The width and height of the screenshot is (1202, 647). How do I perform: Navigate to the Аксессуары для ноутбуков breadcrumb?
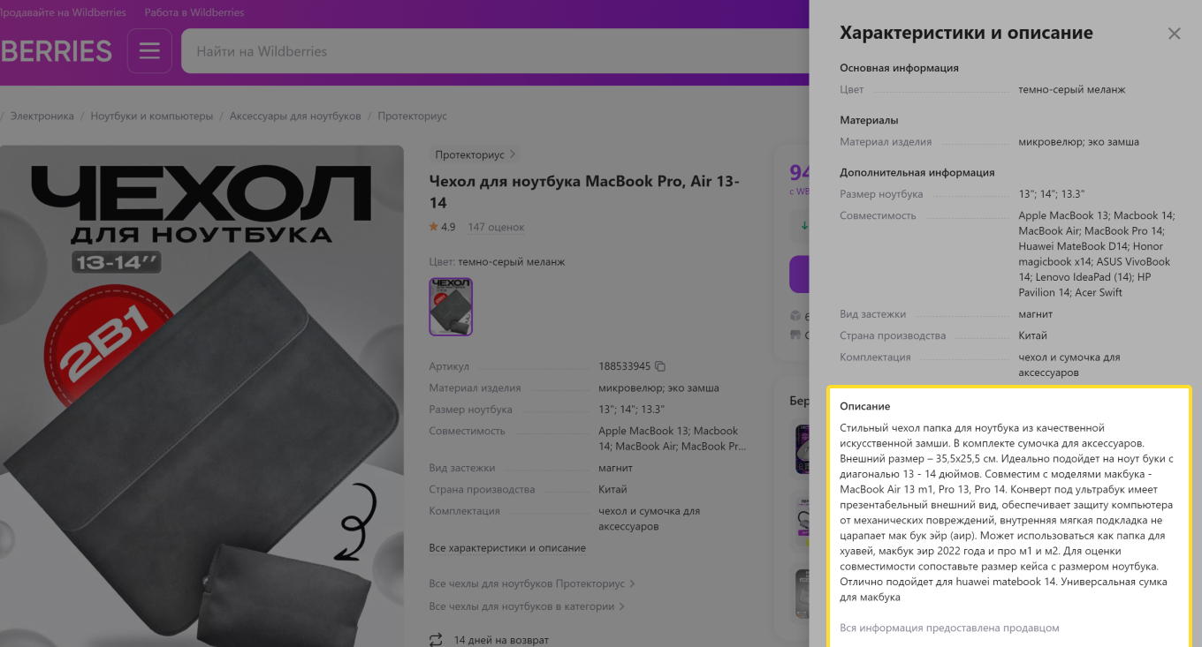(295, 116)
